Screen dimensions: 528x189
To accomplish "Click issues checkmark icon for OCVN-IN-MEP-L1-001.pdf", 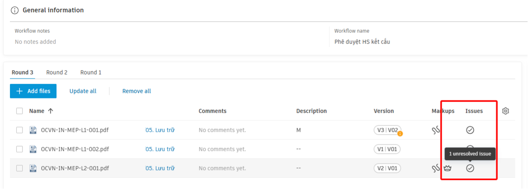I will pos(470,130).
